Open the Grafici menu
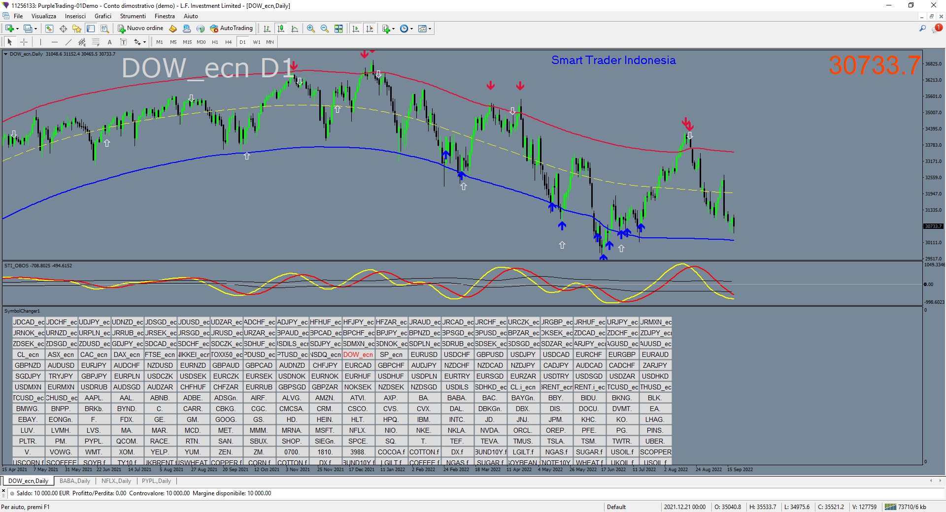This screenshot has width=946, height=512. [103, 16]
